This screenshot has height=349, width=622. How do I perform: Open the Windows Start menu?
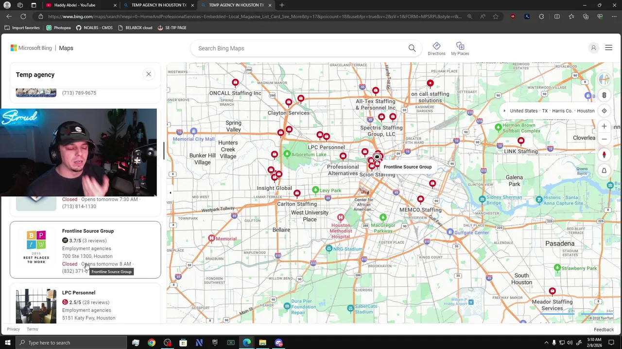click(7, 343)
